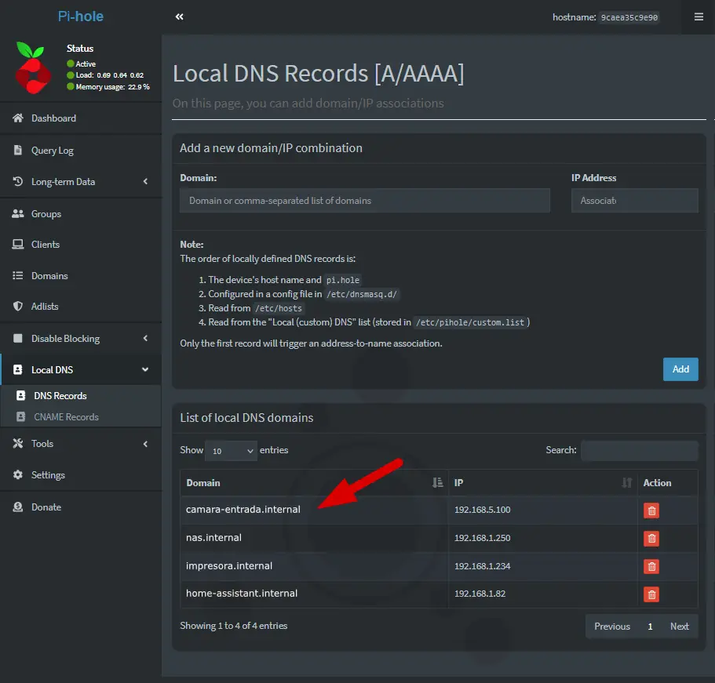715x683 pixels.
Task: Focus the Domain input field
Action: coord(365,201)
